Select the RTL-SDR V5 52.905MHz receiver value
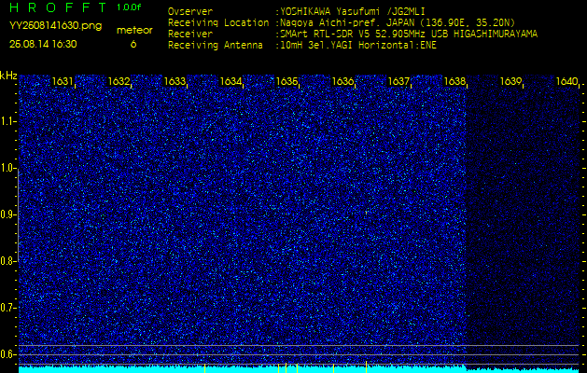This screenshot has height=373, width=587. pyautogui.click(x=409, y=35)
